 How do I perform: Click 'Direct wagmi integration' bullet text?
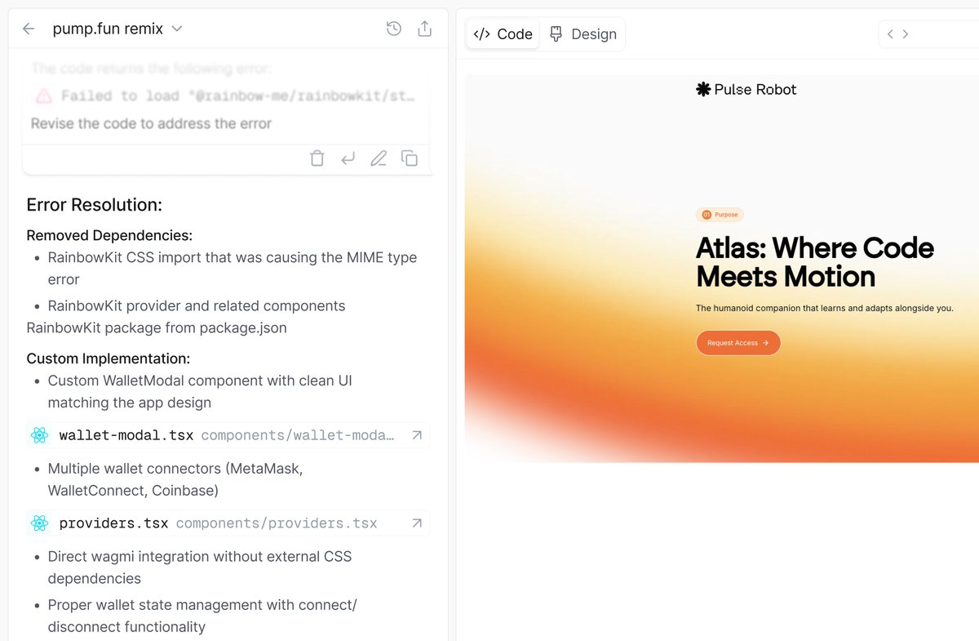click(x=200, y=568)
